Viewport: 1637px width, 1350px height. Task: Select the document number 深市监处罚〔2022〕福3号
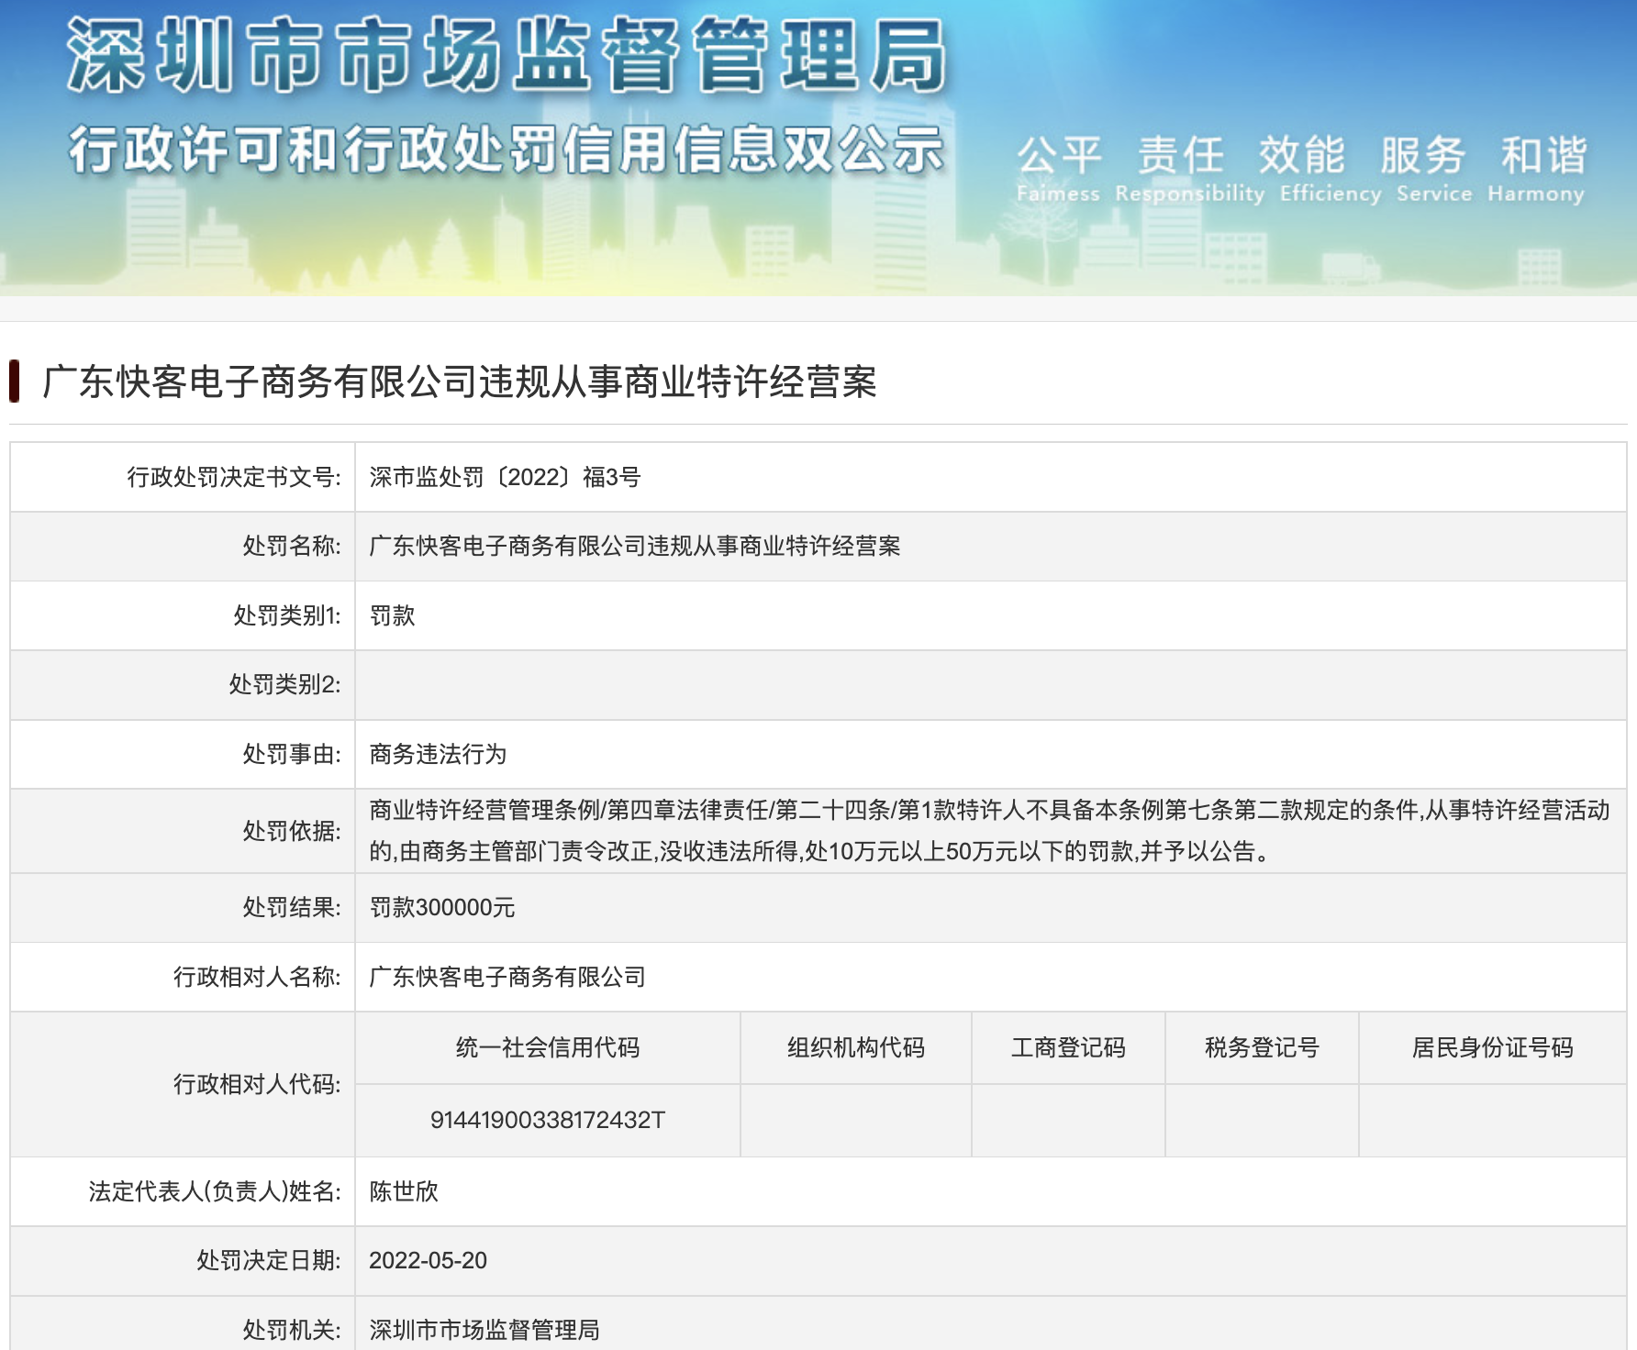[x=505, y=477]
